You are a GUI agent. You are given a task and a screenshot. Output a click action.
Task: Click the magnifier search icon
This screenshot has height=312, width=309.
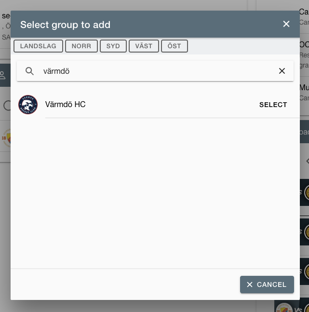coord(29,71)
